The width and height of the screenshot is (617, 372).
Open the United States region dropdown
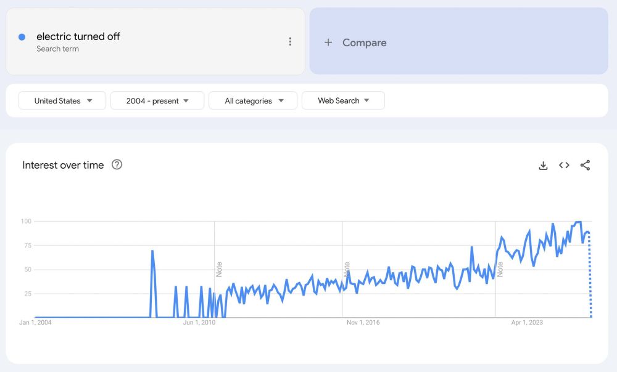[61, 100]
